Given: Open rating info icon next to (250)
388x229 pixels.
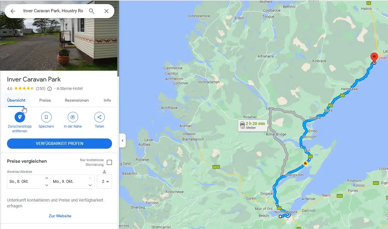Looking at the screenshot, I should 50,89.
